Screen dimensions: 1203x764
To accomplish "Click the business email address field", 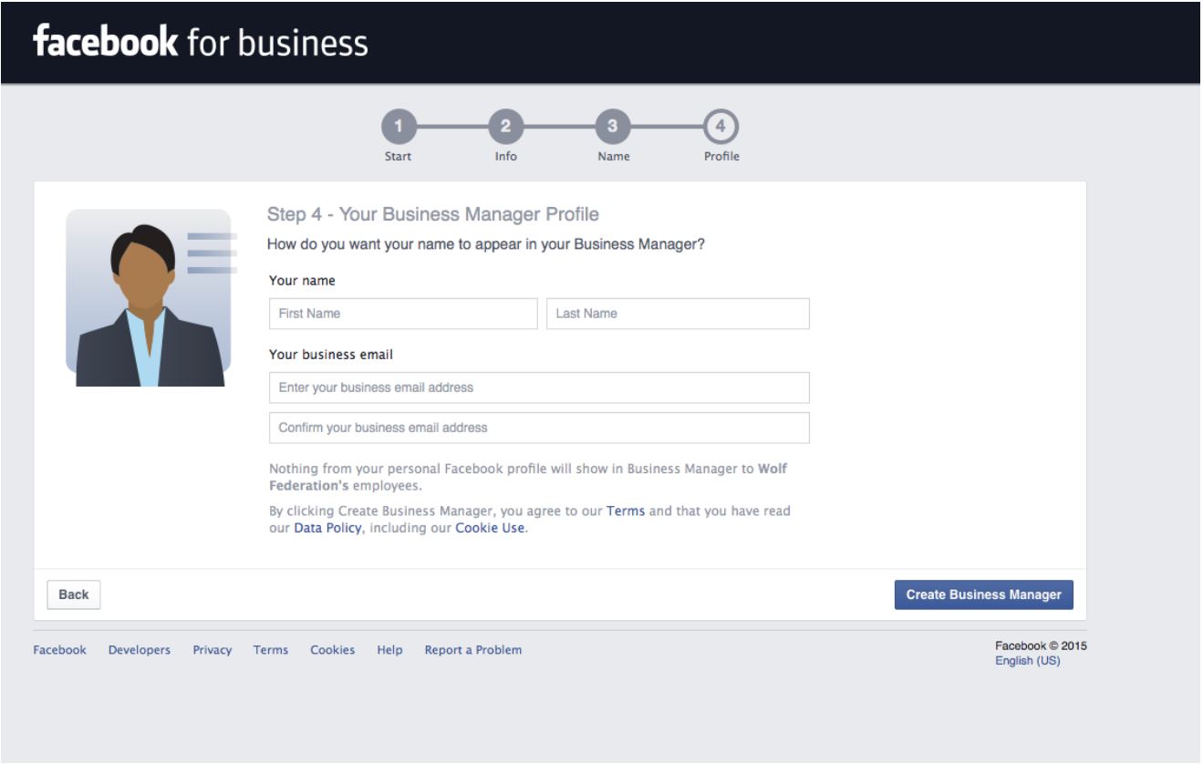I will coord(539,387).
